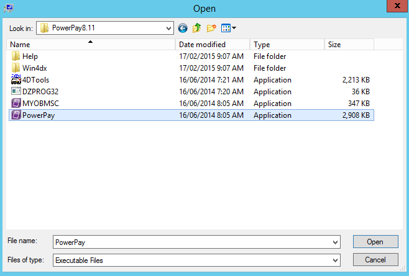
Task: Sort by the Size column header
Action: 349,45
